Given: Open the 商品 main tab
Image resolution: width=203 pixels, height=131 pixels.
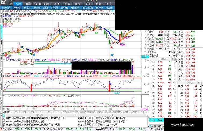Looking at the screenshot, I should tap(67, 4).
